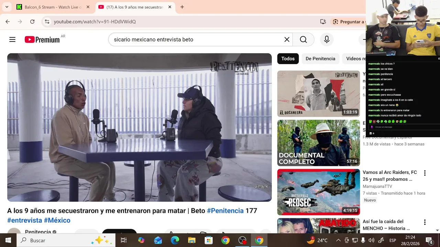
Task: Open more options for caída del MENCHO video
Action: pyautogui.click(x=425, y=222)
